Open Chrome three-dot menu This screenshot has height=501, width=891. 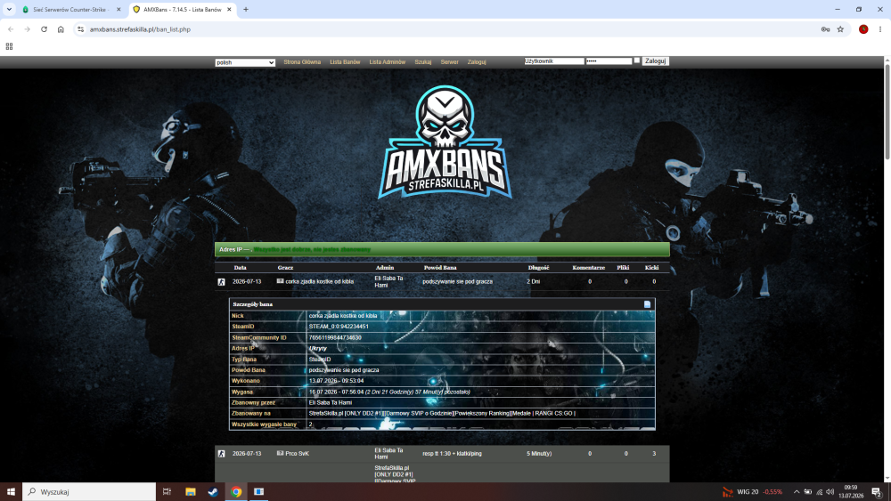[x=880, y=29]
